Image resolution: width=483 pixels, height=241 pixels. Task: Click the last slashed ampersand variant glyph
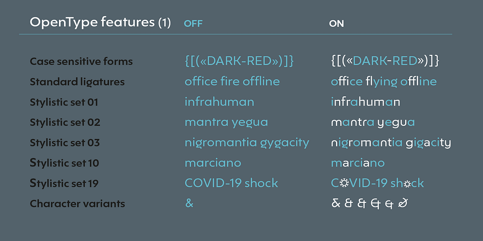click(x=403, y=203)
